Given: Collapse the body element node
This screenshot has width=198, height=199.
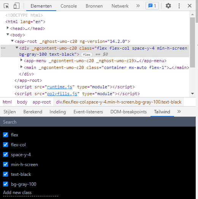Looking at the screenshot, I should point(8,34).
